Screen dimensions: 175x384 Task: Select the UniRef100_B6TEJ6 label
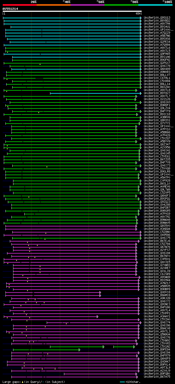(x=157, y=241)
